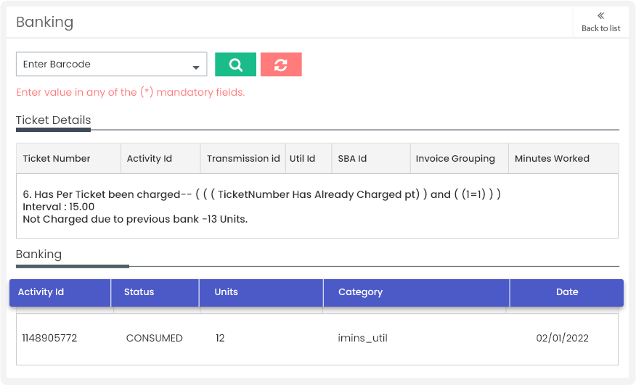
Task: Click the Status column header
Action: coord(155,292)
